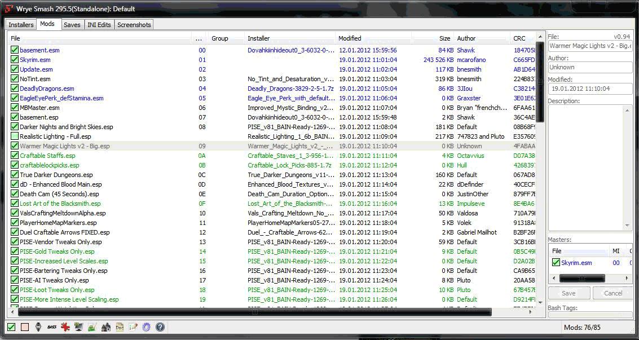Click the pencil notepad icon in status bar
Viewport: 639px width, 340px height.
[133, 327]
